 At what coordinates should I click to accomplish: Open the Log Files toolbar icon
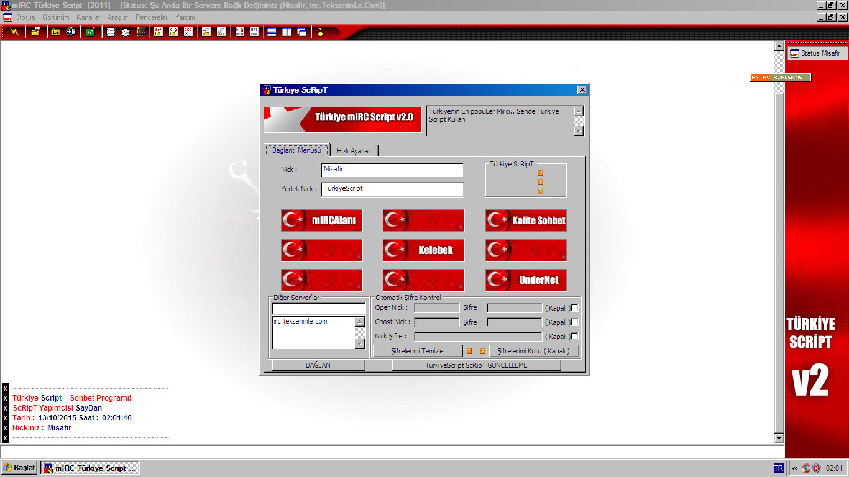pos(221,32)
